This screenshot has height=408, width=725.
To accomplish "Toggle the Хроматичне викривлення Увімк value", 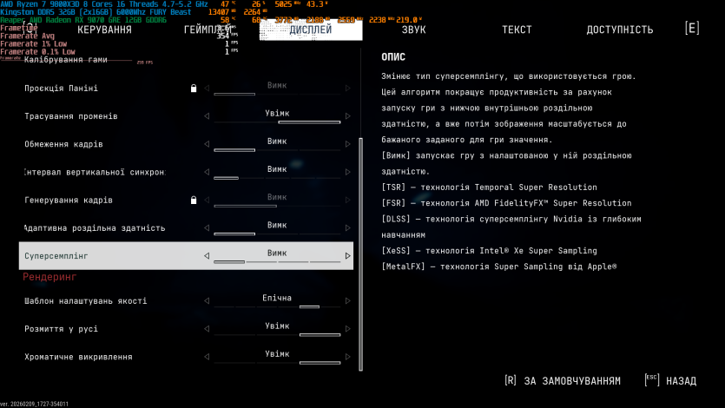I will (277, 354).
